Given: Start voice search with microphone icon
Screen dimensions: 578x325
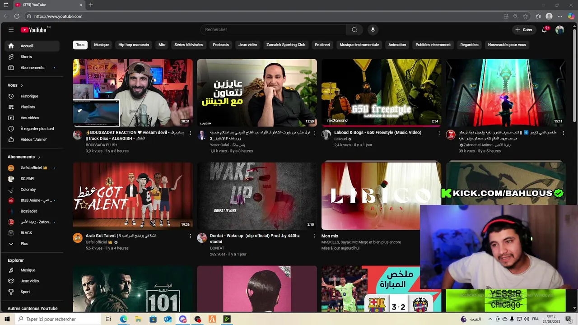Looking at the screenshot, I should coord(373,30).
